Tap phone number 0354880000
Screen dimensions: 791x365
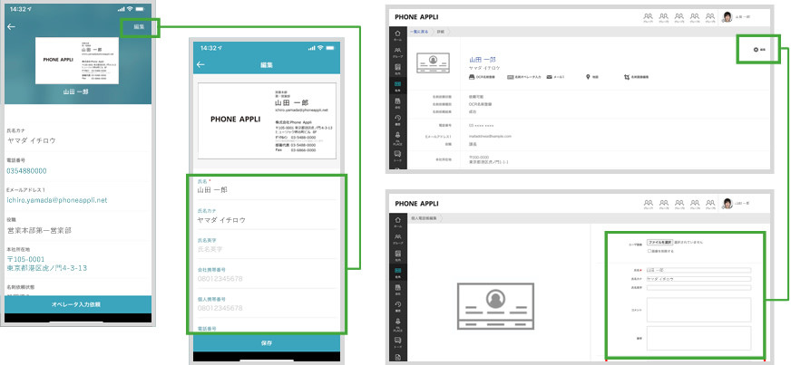click(26, 171)
